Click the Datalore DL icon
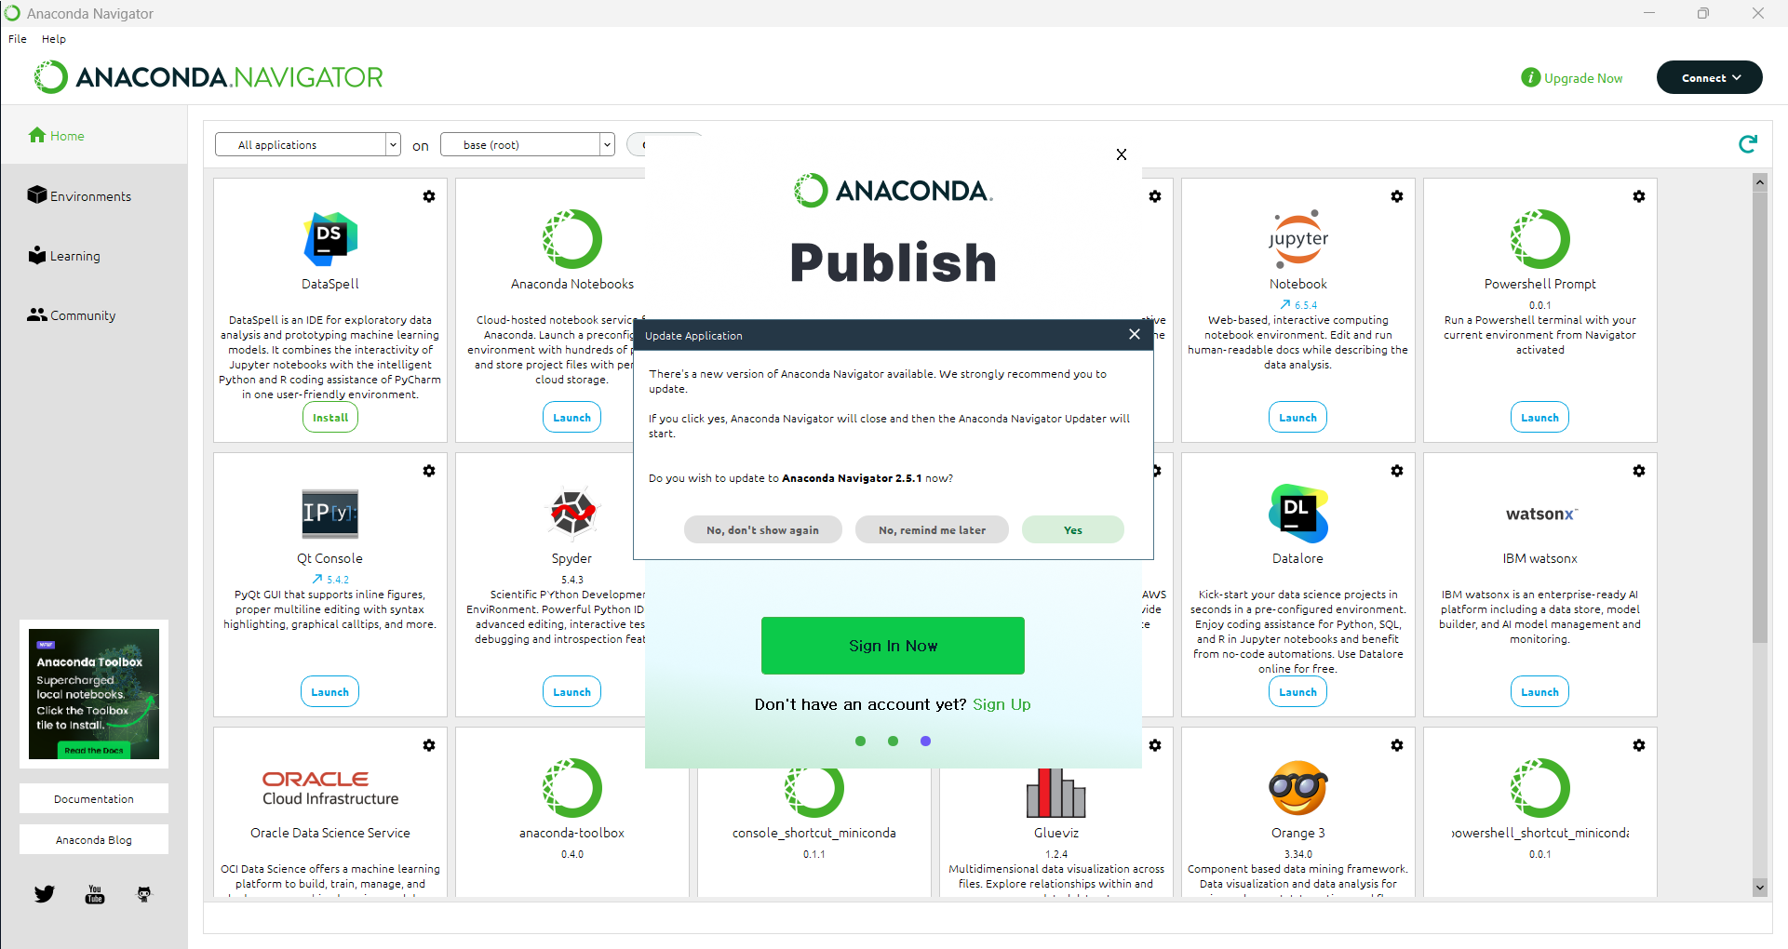Viewport: 1788px width, 949px height. (1298, 514)
